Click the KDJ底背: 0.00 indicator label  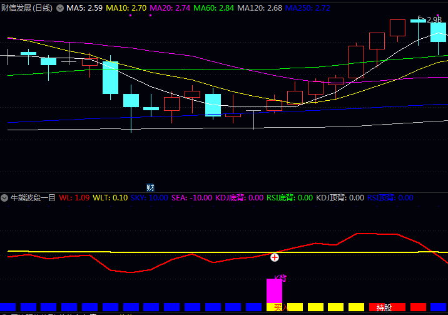point(239,198)
